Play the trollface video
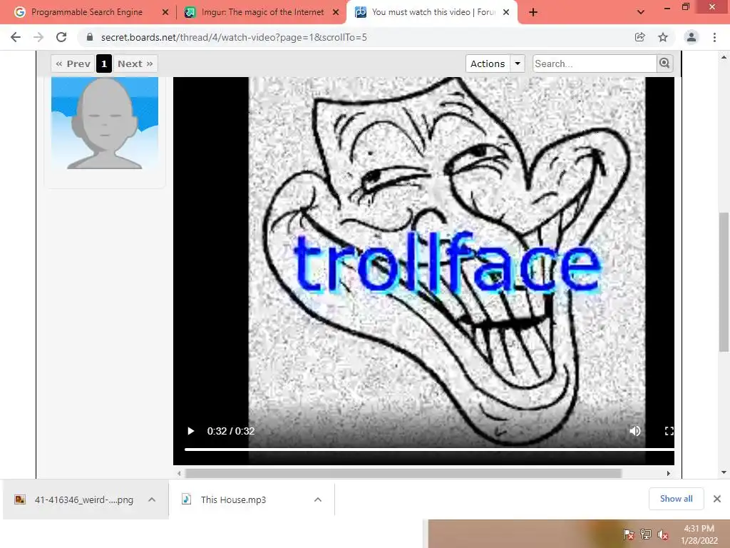 [x=190, y=431]
